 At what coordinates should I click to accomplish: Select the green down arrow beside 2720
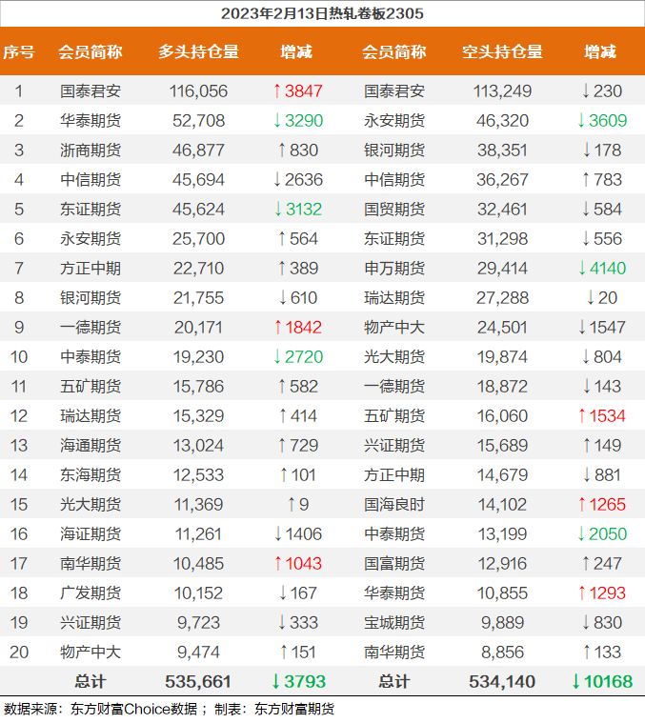[x=276, y=357]
